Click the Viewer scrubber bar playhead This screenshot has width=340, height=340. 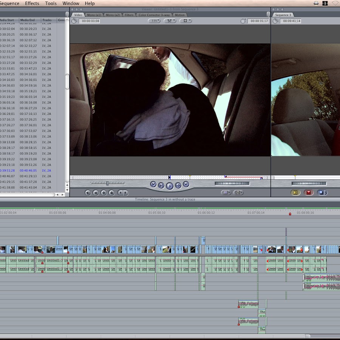coord(190,177)
